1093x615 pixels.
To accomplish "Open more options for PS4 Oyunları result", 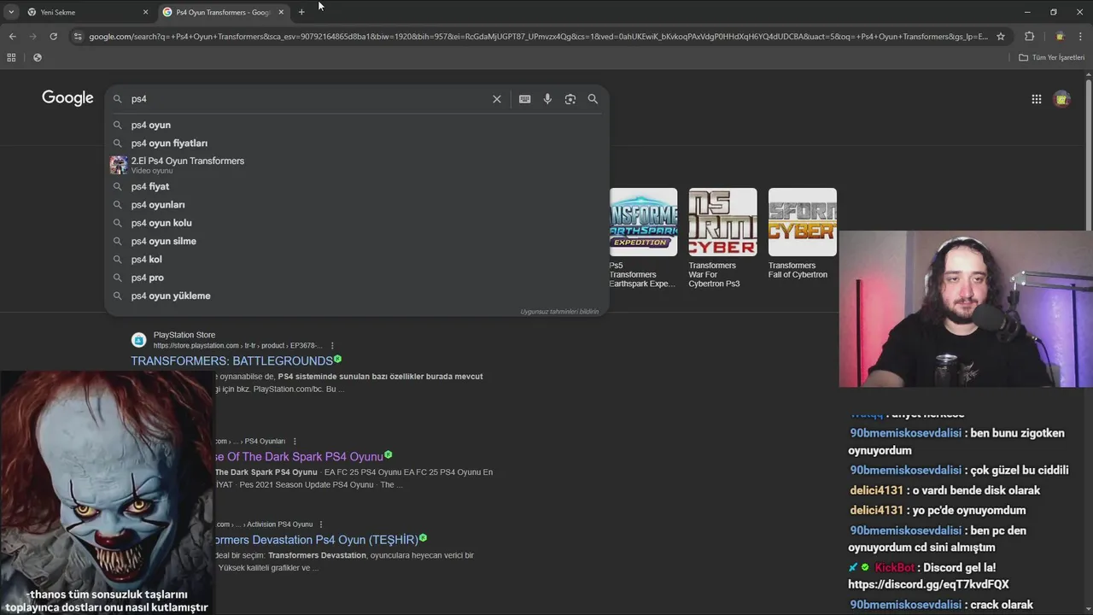I will [x=295, y=442].
